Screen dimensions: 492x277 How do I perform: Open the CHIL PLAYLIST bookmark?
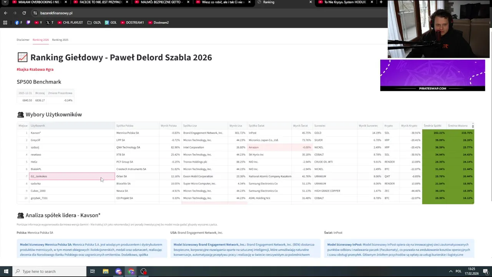(70, 22)
